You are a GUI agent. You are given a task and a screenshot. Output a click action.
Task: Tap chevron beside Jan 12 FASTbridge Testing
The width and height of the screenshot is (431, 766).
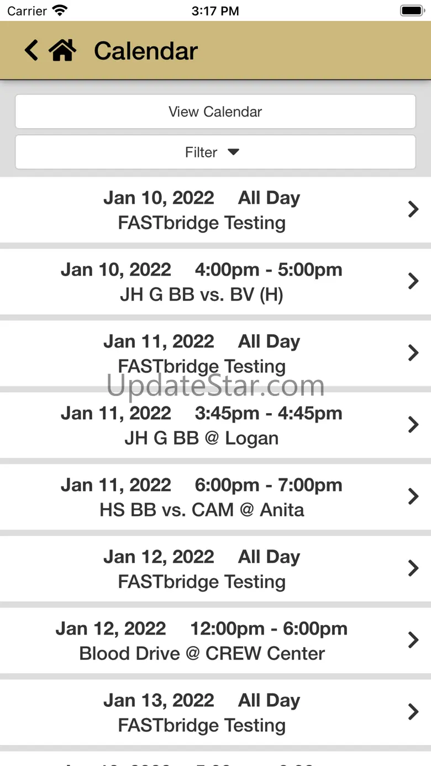[413, 569]
